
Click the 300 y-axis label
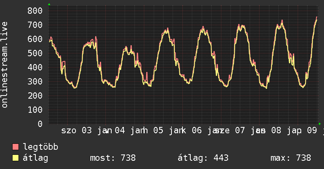click(35, 82)
